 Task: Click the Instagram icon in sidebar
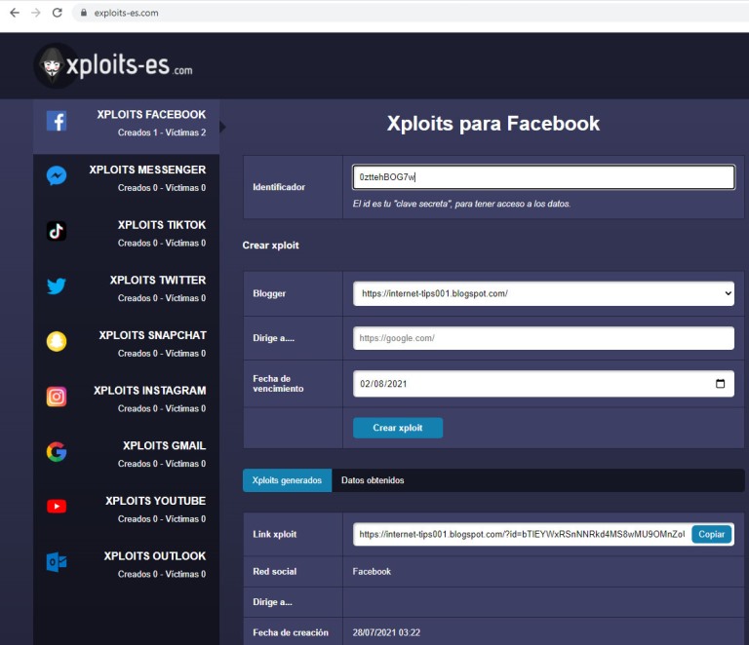pyautogui.click(x=57, y=397)
